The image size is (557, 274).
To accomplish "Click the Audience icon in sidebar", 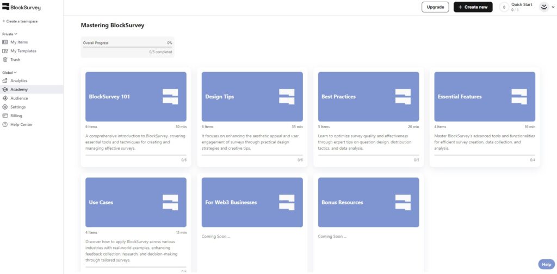I will point(5,98).
